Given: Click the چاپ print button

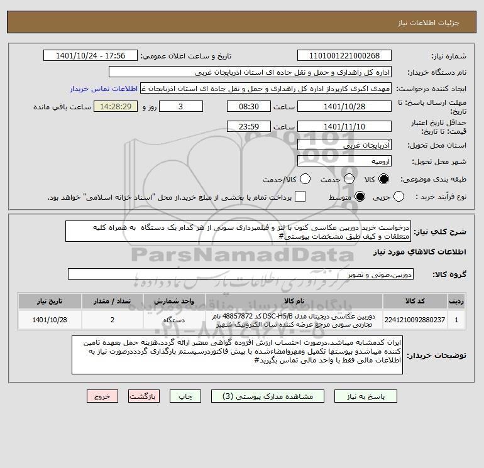Looking at the screenshot, I should (185, 396).
